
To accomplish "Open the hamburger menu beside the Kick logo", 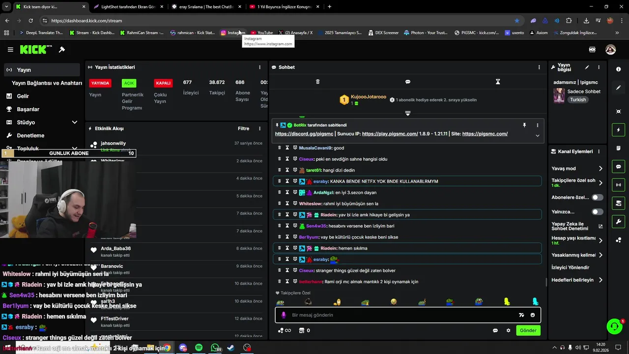I will (x=10, y=50).
